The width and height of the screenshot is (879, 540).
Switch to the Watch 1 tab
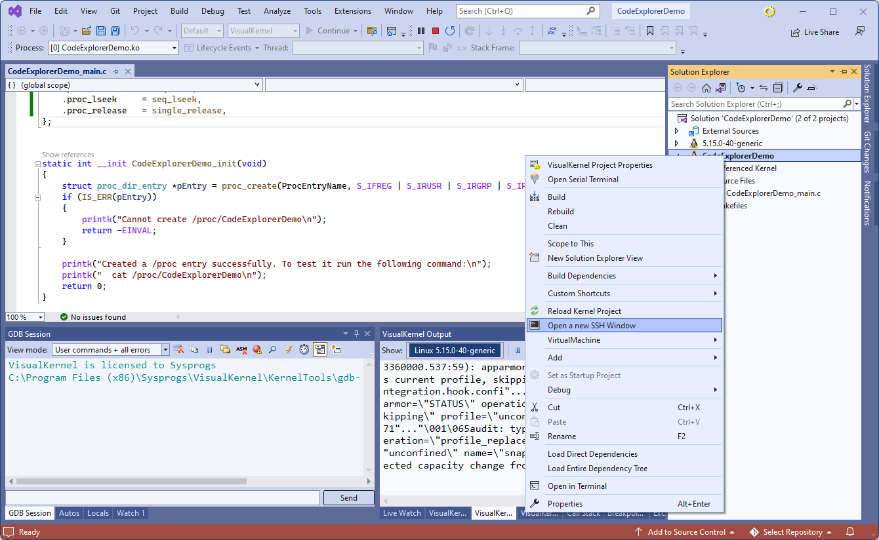tap(131, 513)
